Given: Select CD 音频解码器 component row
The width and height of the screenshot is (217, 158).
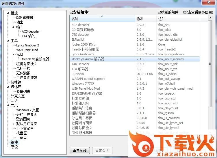Looking at the screenshot, I should point(135,30).
